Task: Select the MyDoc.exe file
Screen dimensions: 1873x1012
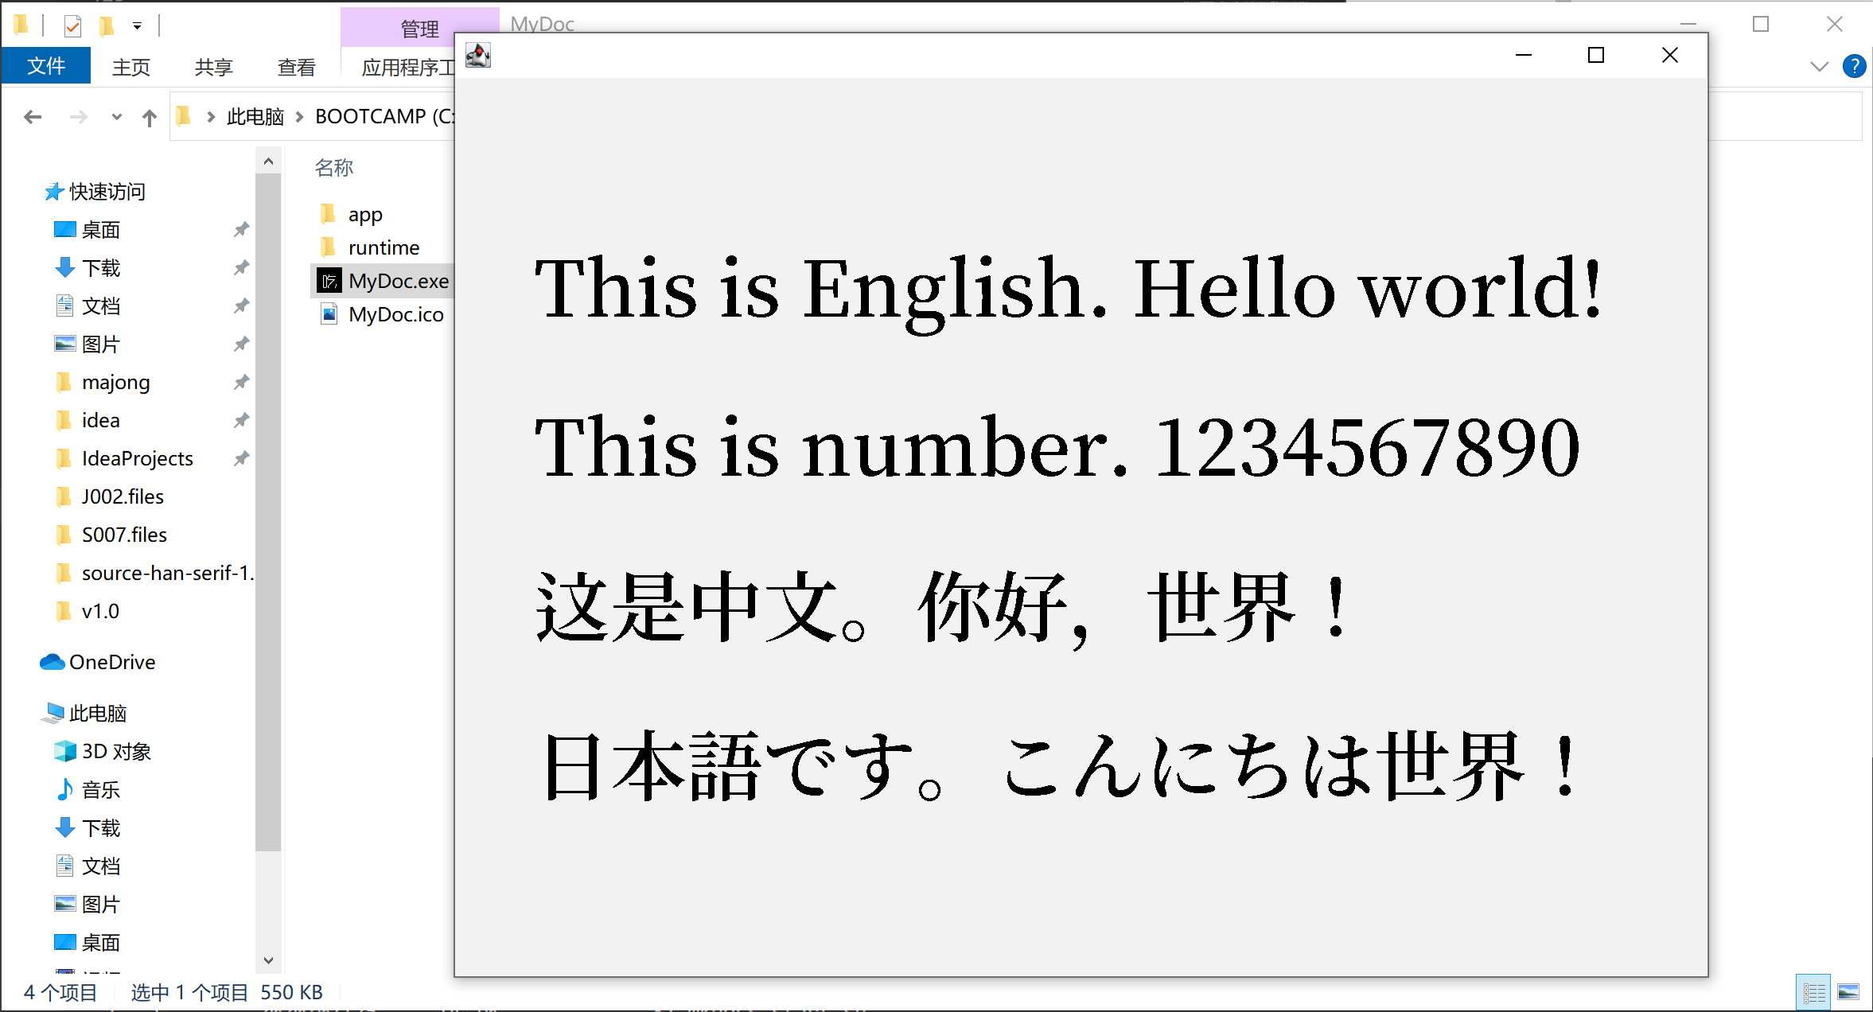Action: pyautogui.click(x=398, y=281)
